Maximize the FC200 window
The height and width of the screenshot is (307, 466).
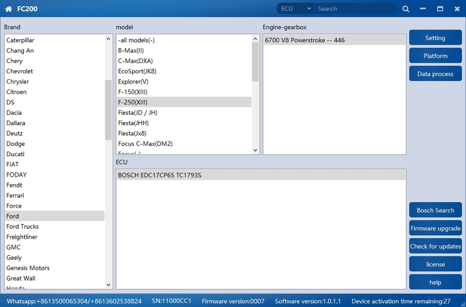tap(440, 9)
